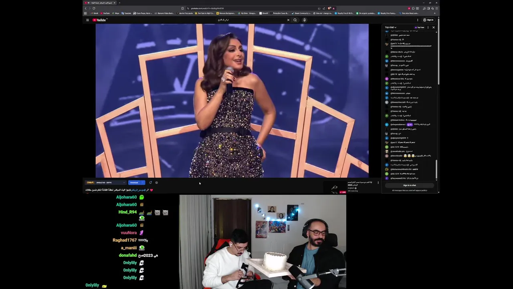The width and height of the screenshot is (513, 289).
Task: Click the red record extension icon in toolbar
Action: 409,8
